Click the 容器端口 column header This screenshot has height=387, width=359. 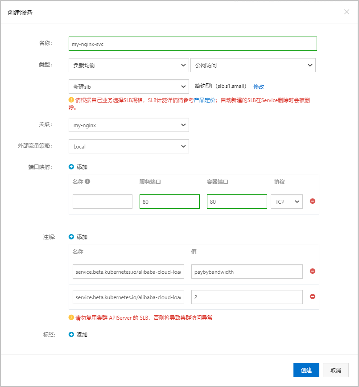[218, 181]
